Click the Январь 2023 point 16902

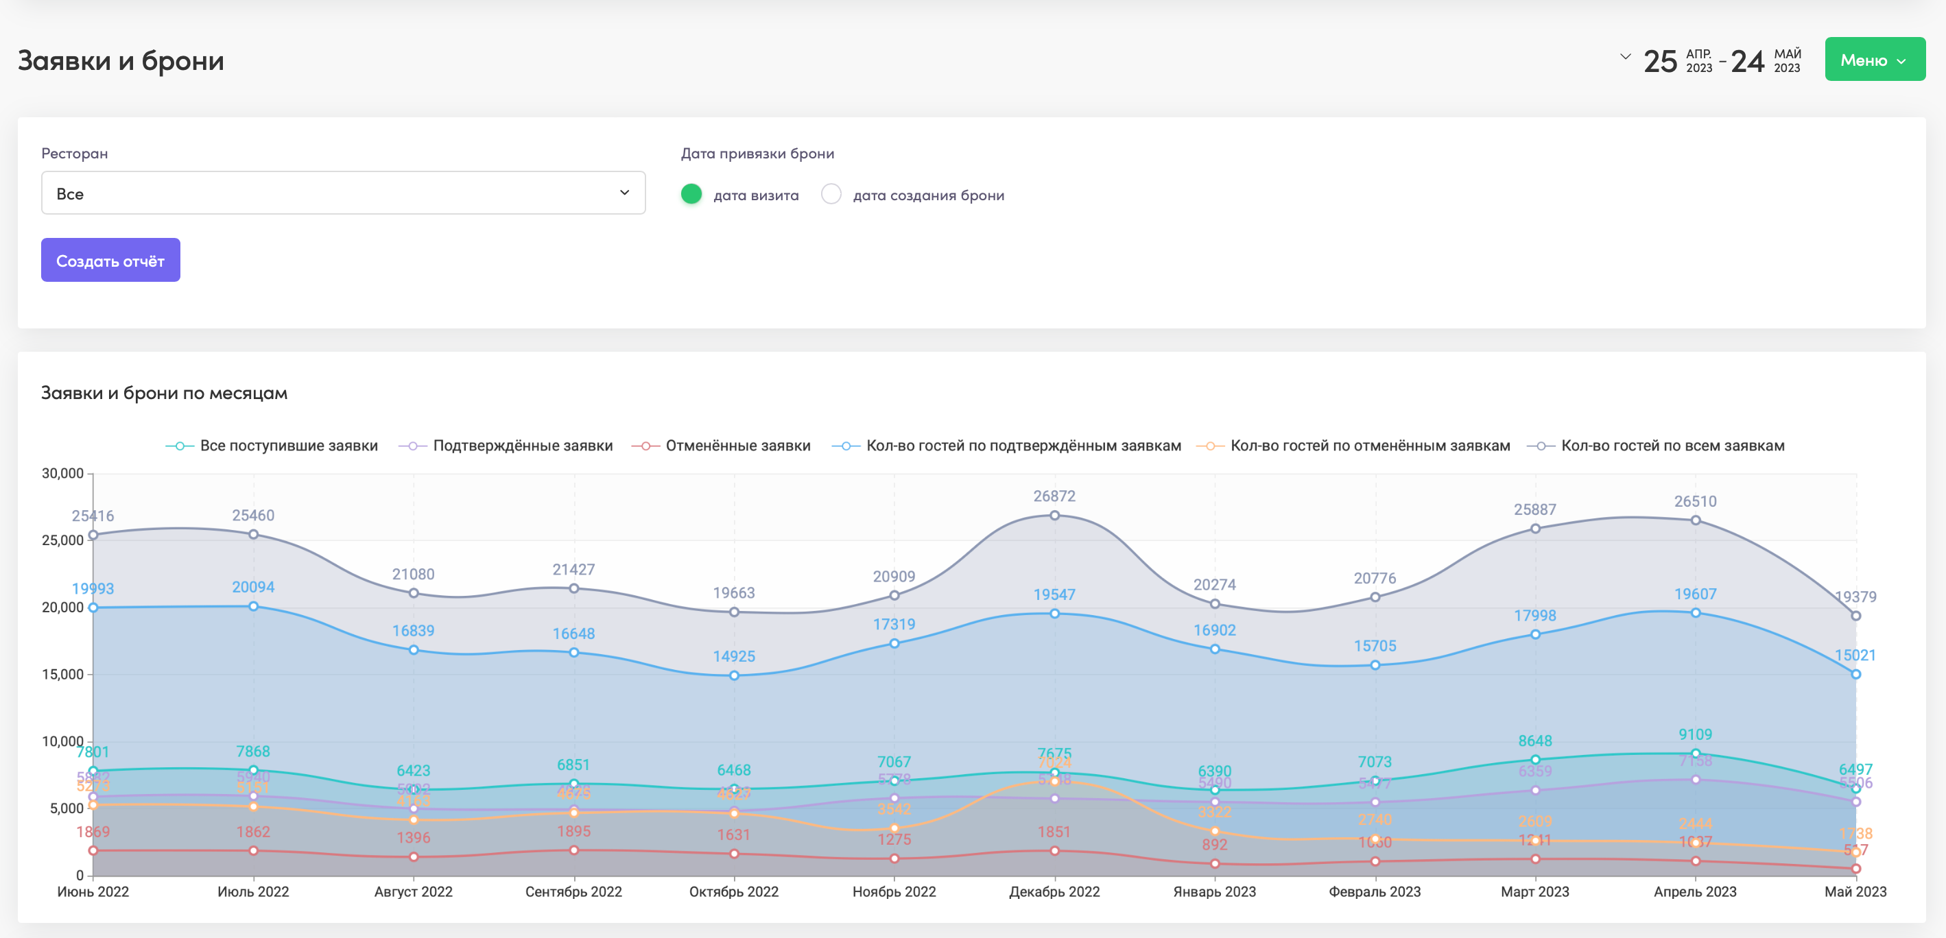pyautogui.click(x=1215, y=649)
